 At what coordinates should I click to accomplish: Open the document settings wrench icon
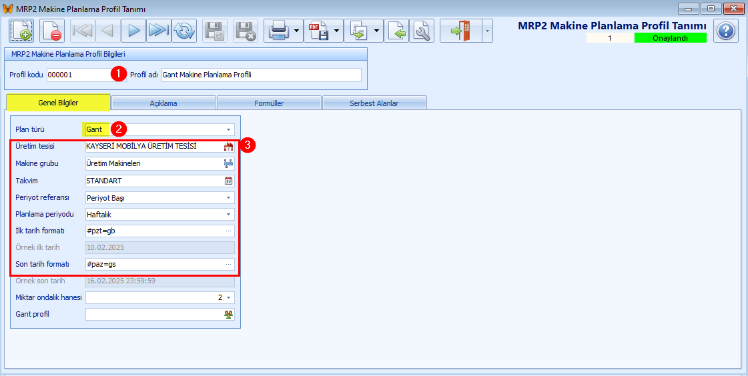(x=422, y=31)
